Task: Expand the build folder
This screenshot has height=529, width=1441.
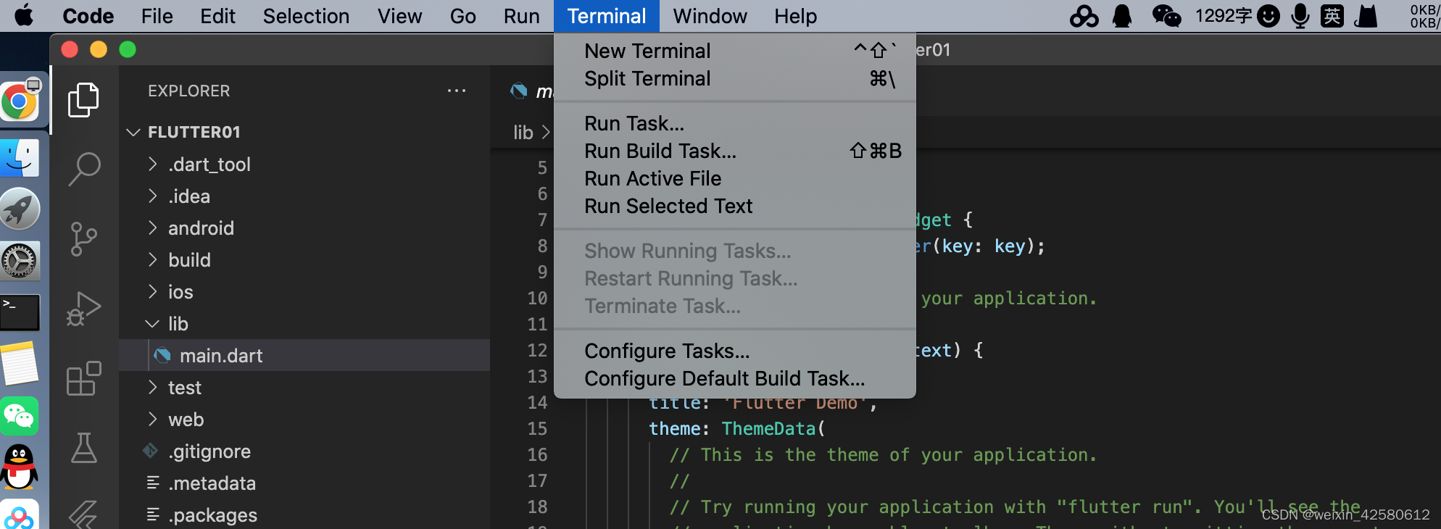Action: (x=152, y=259)
